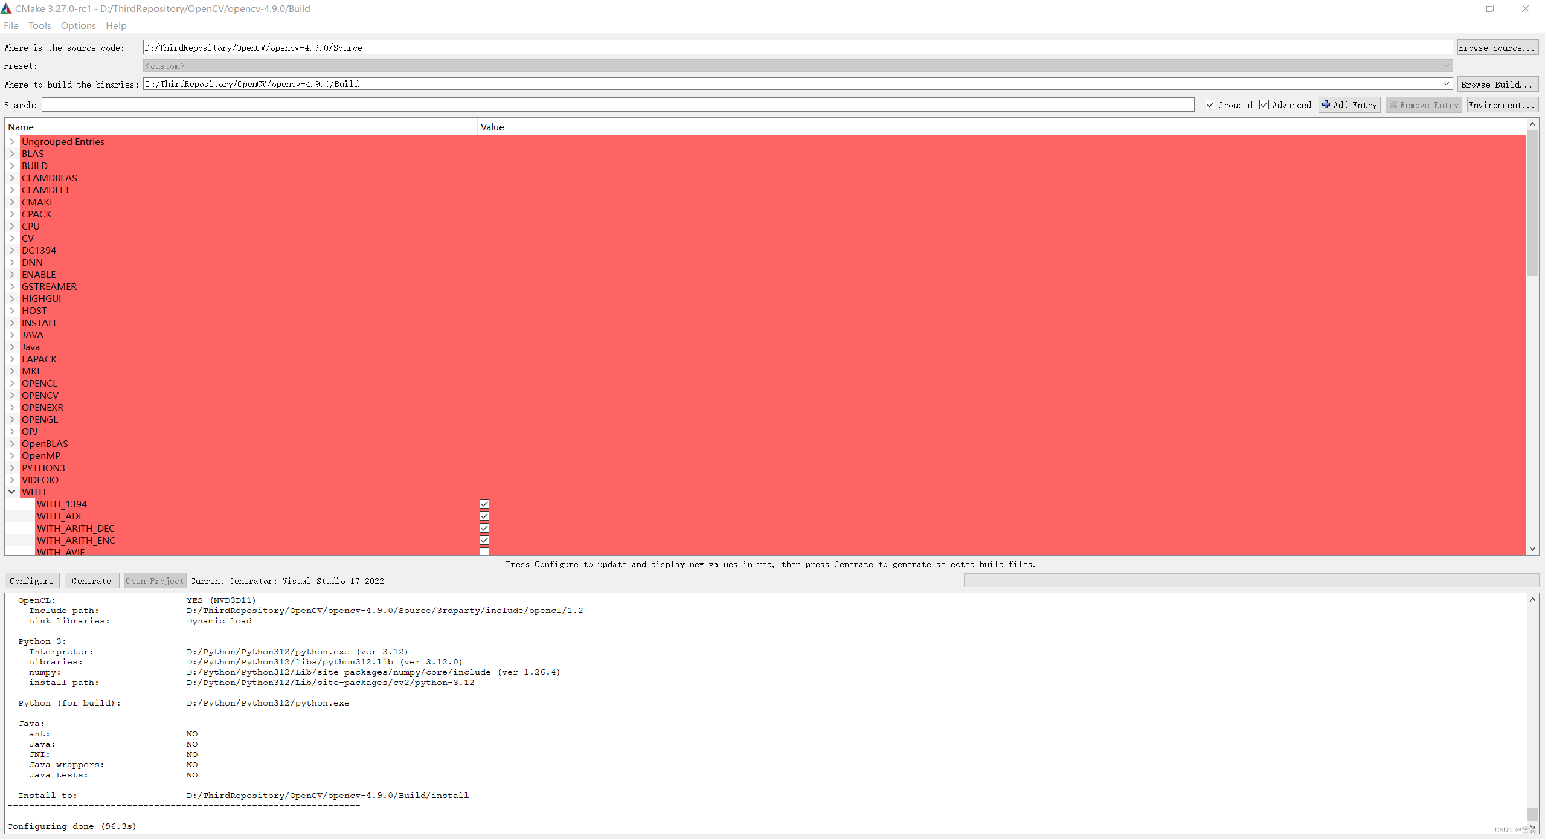Click the options list scroll-up arrow
The width and height of the screenshot is (1545, 839).
click(x=1532, y=124)
